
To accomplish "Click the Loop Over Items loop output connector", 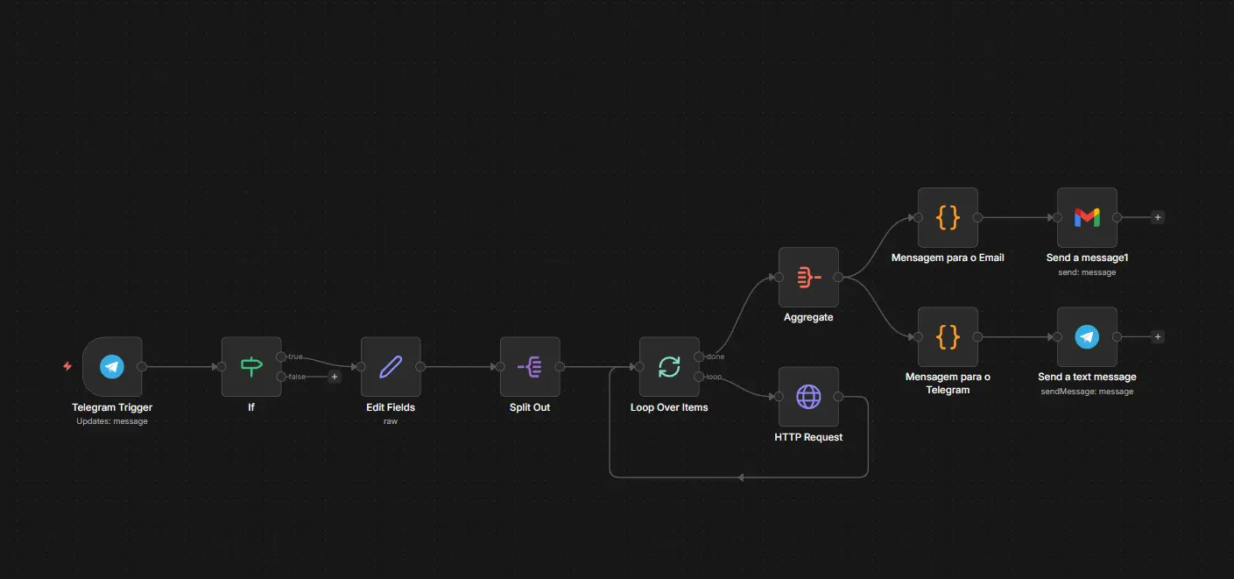I will (x=699, y=377).
